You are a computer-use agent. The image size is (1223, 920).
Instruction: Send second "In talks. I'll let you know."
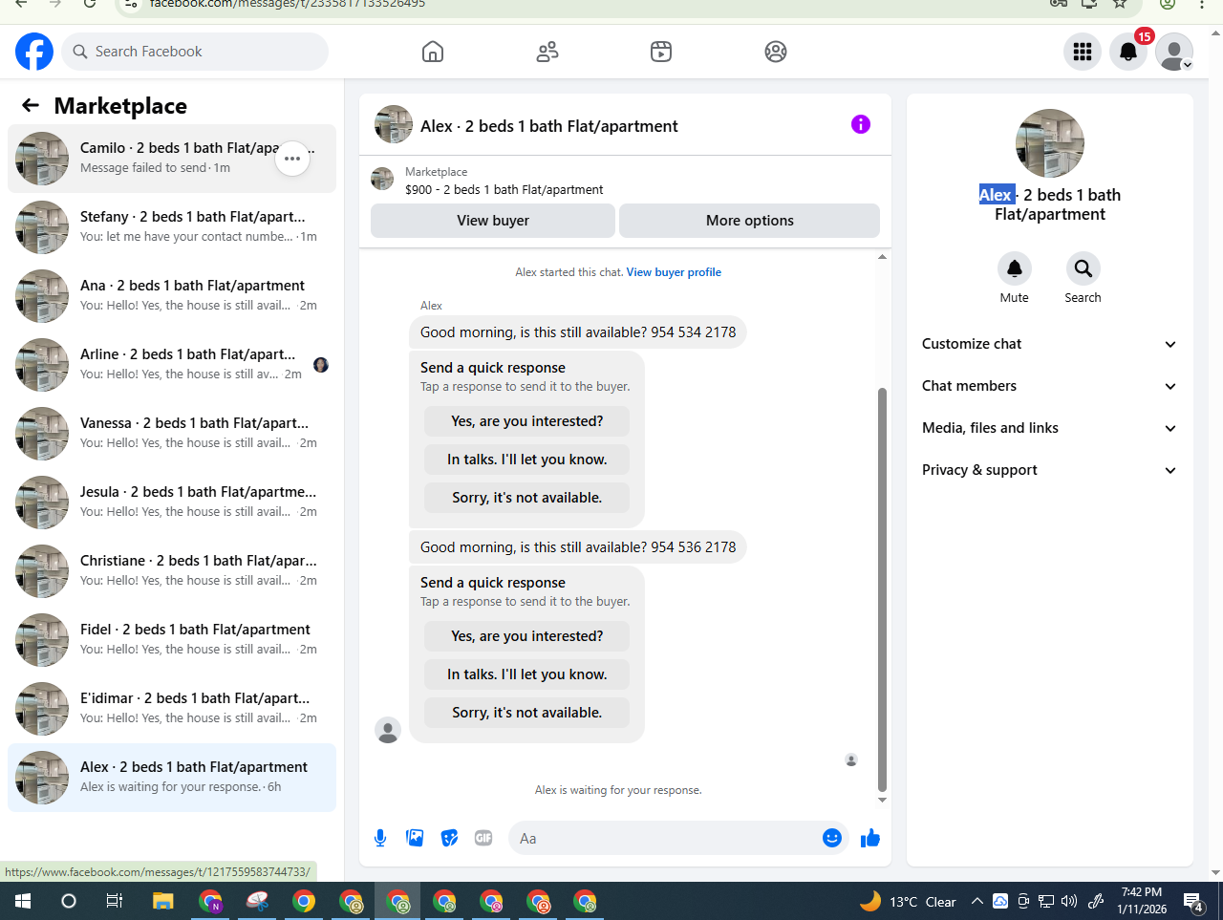click(527, 674)
